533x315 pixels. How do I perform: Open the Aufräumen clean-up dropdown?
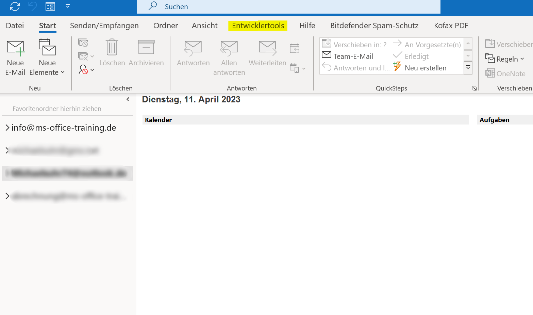click(86, 56)
